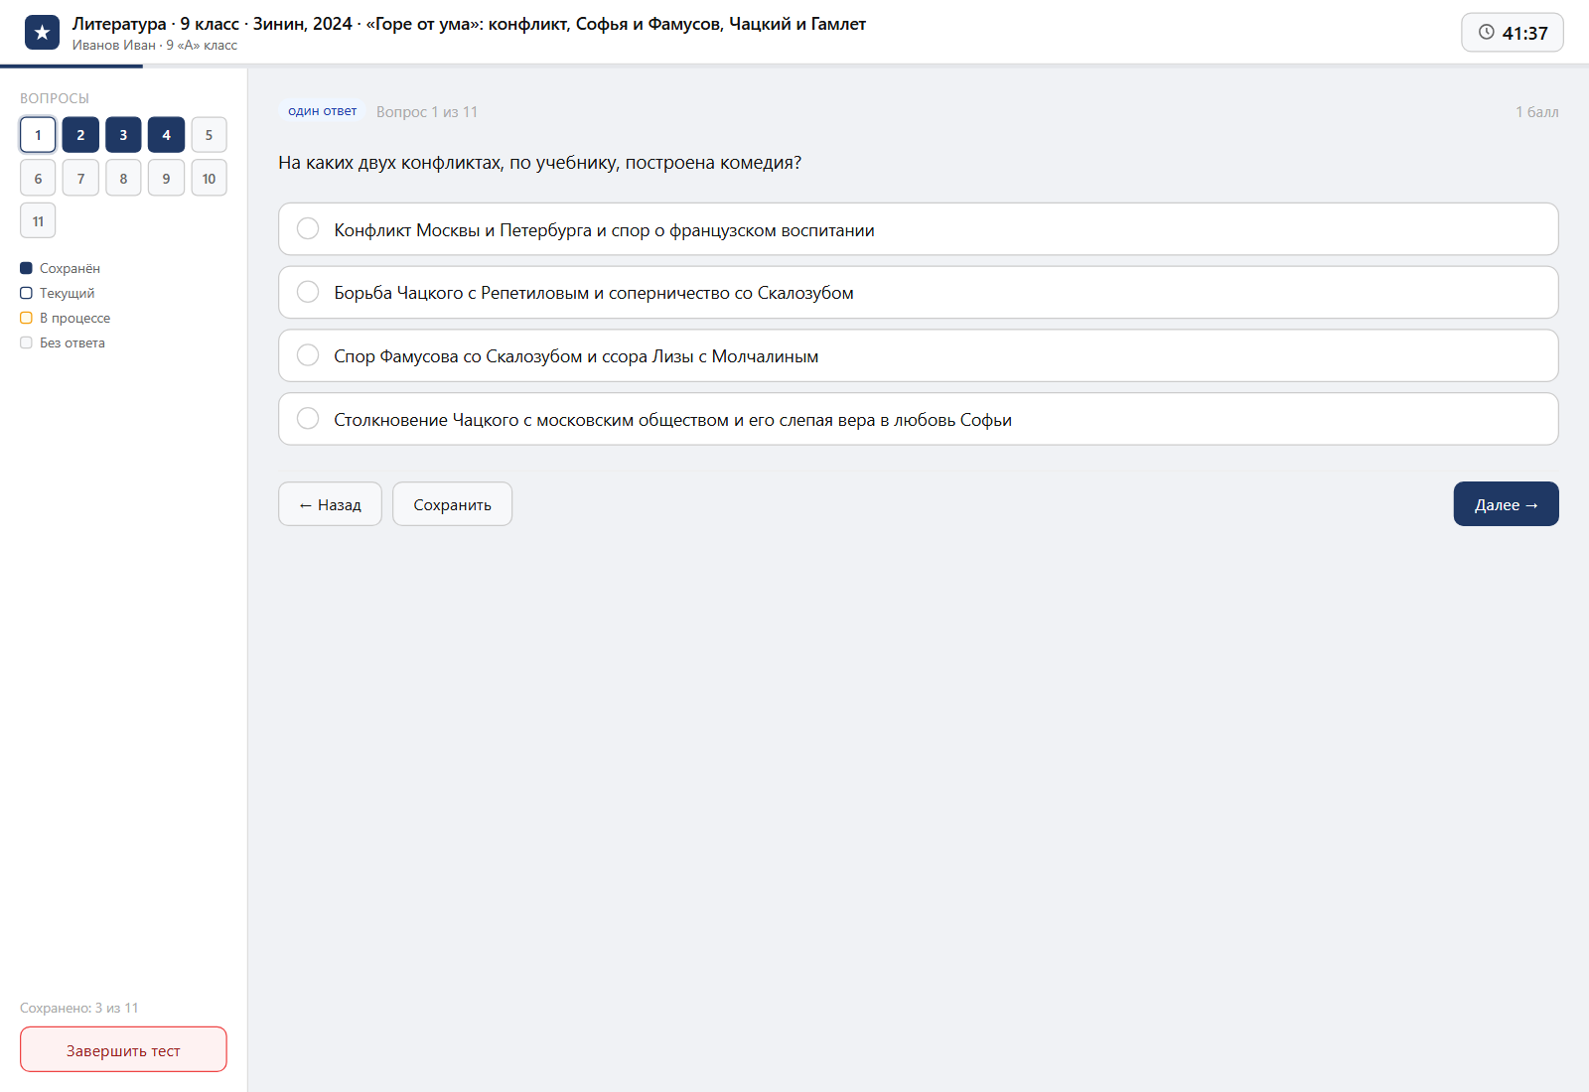
Task: Select answer about Moscow and Petersburg conflict
Action: [918, 229]
